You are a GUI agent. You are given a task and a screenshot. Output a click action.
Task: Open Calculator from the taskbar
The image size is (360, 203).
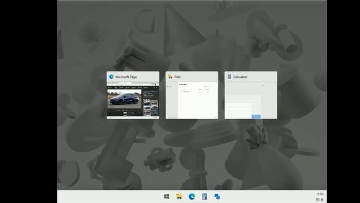point(204,196)
